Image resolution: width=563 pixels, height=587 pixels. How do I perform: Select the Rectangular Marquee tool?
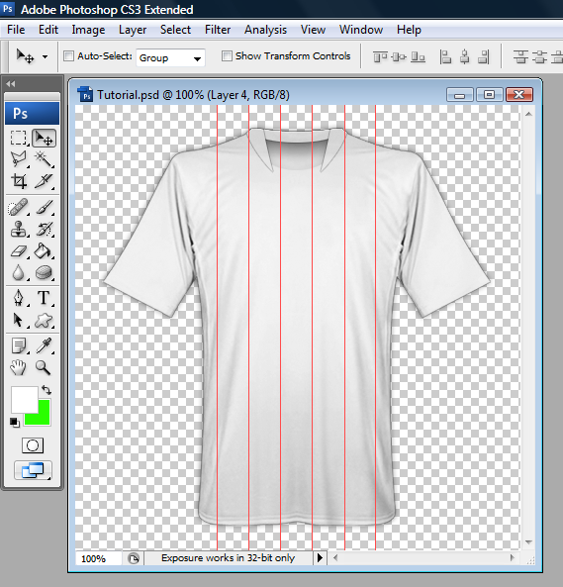click(19, 138)
